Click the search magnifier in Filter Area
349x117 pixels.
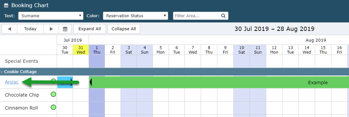[x=223, y=16]
